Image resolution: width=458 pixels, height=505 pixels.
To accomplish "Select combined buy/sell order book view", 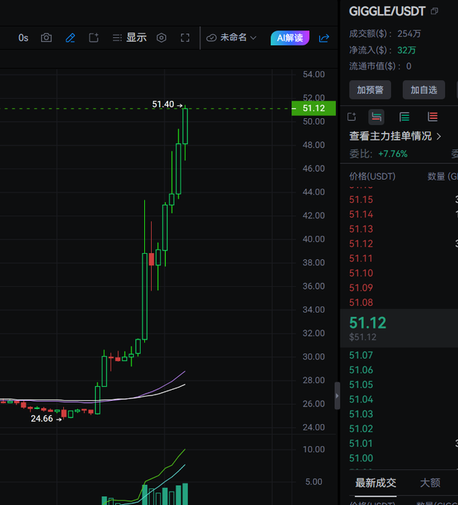I will [x=376, y=117].
